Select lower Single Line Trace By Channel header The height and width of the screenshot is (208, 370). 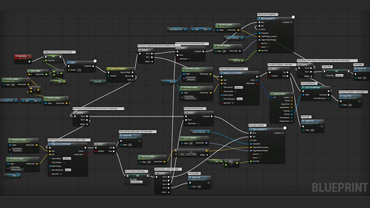click(67, 144)
